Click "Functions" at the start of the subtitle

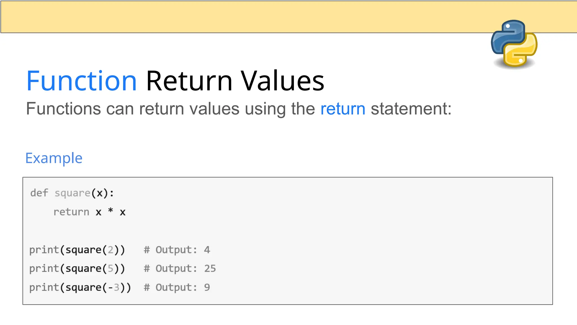click(63, 109)
